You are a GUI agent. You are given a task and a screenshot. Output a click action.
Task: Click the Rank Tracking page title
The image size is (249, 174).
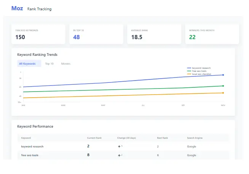point(39,9)
